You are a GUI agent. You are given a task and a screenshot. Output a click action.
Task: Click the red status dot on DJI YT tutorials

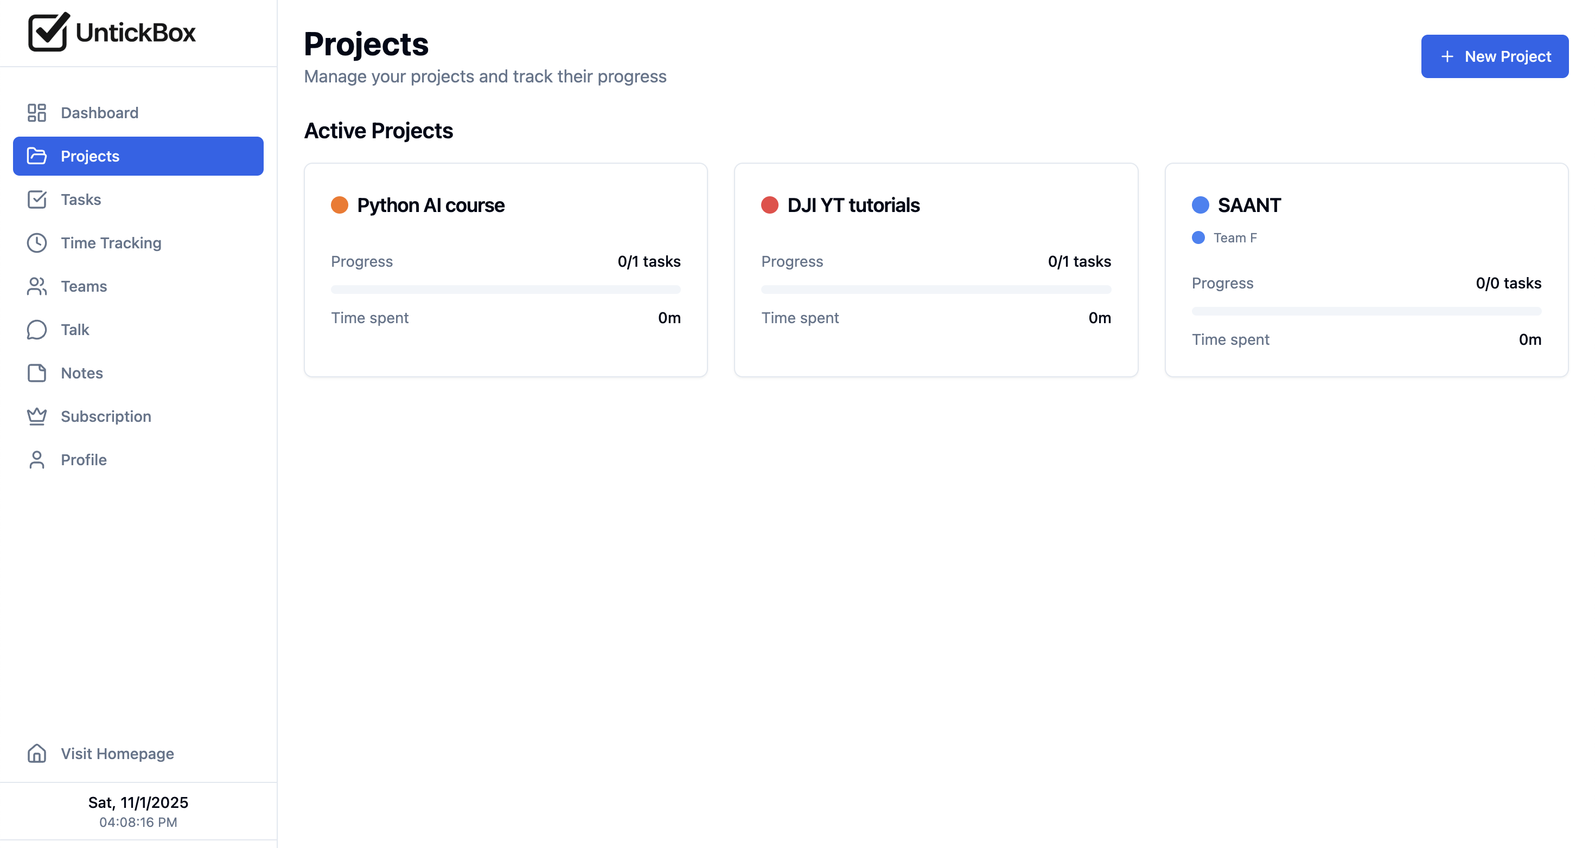pyautogui.click(x=770, y=204)
